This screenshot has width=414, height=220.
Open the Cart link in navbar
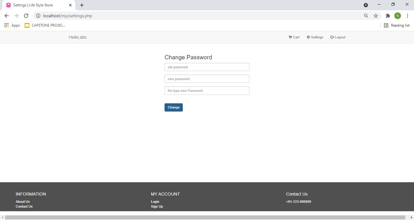[294, 37]
